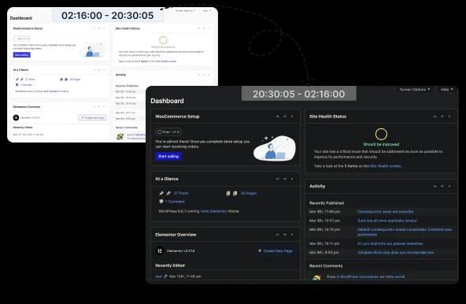Screen dimensions: 466x304
Task: Collapse At a Glance panel in light dashboard
Action: coord(104,70)
